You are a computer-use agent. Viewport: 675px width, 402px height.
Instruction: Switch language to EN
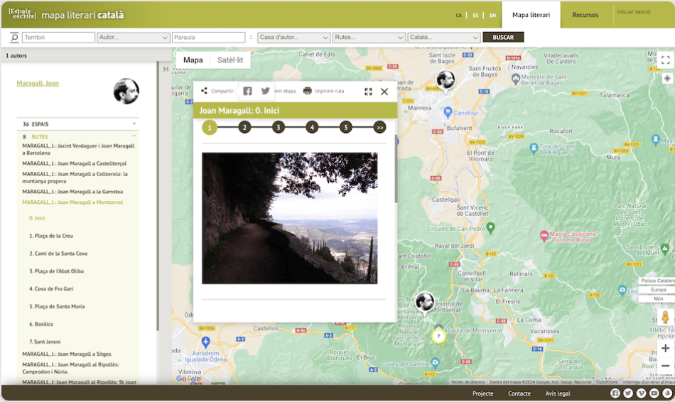pyautogui.click(x=492, y=16)
